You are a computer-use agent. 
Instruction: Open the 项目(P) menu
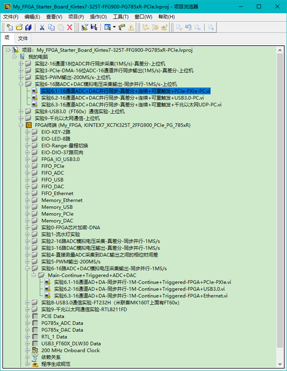76,17
